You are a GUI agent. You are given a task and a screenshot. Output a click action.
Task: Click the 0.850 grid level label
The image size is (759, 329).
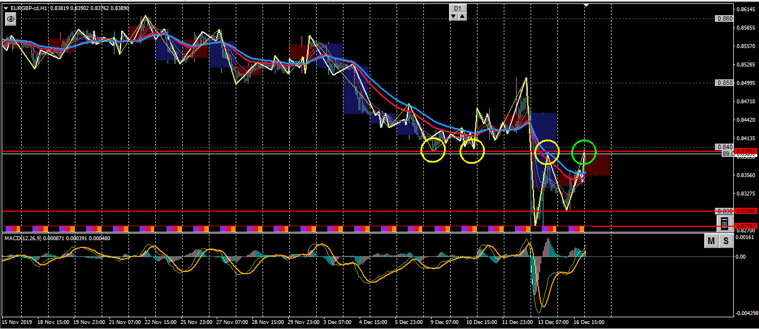coord(724,83)
